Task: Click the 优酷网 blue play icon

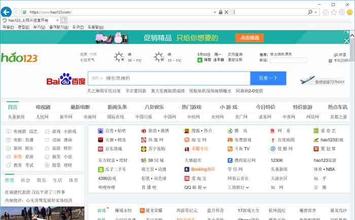Action: click(273, 149)
